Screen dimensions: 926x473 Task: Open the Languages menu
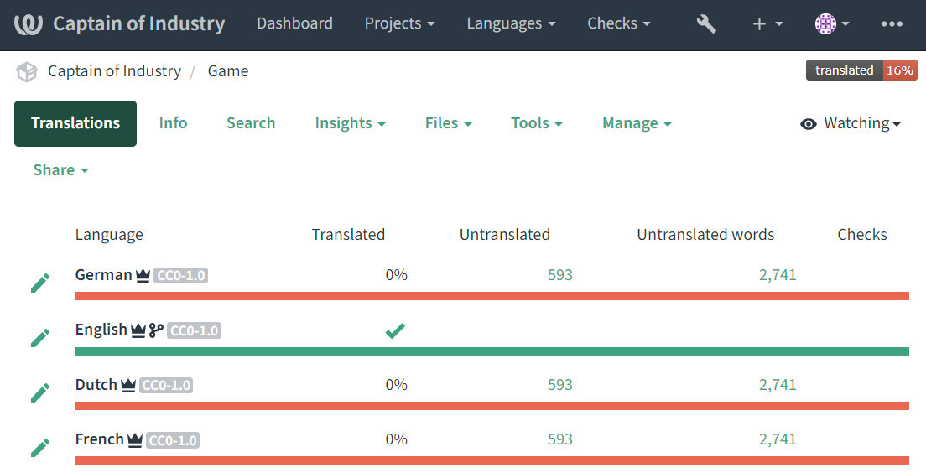(x=511, y=23)
